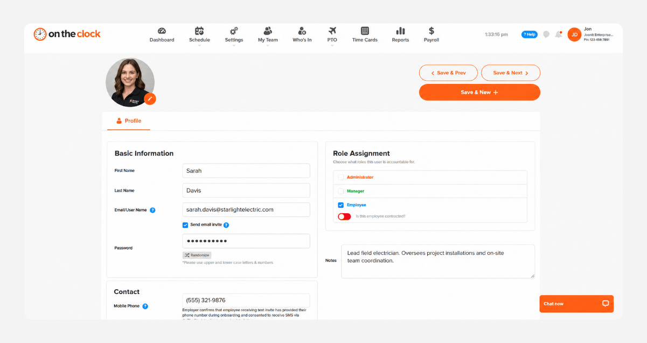Click the Help button

pos(529,34)
